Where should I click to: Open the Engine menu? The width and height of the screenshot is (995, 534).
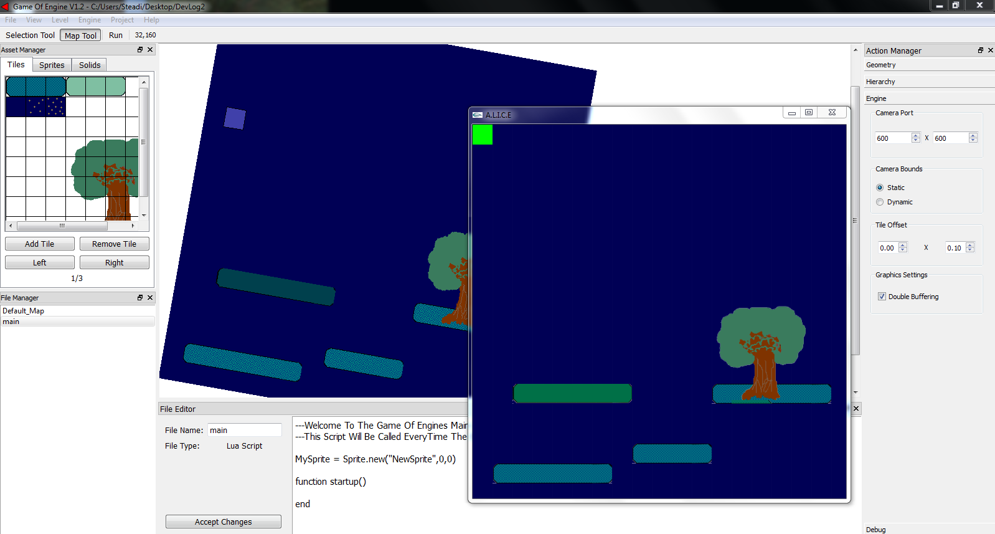(90, 20)
